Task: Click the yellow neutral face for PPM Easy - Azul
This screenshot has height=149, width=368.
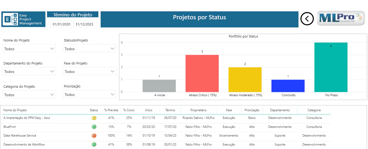Action: (x=94, y=118)
